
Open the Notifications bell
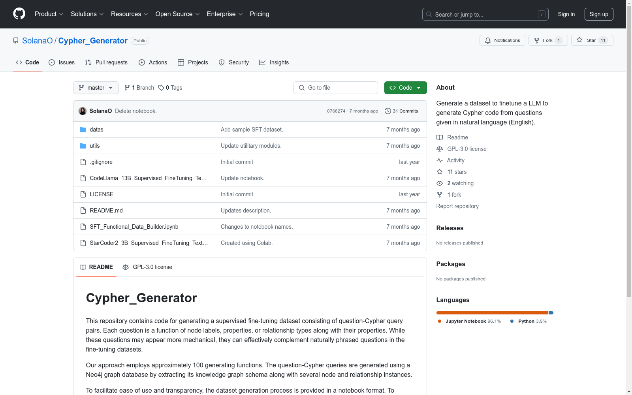coord(487,40)
